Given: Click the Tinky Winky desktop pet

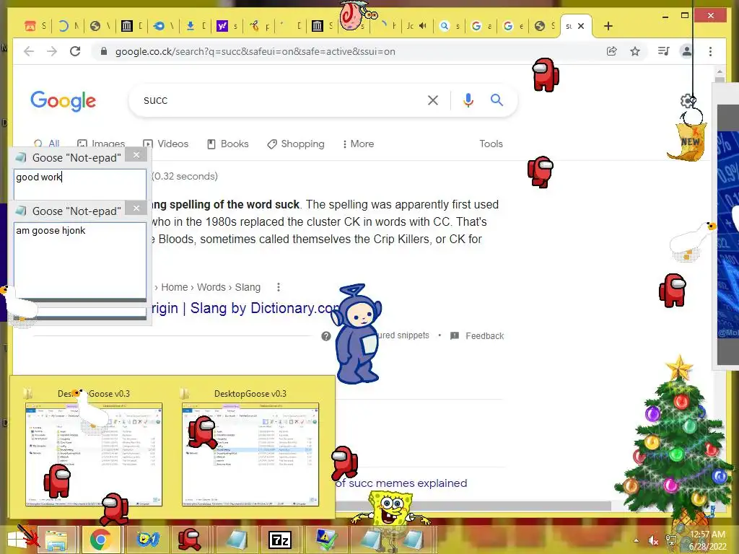Looking at the screenshot, I should (357, 333).
